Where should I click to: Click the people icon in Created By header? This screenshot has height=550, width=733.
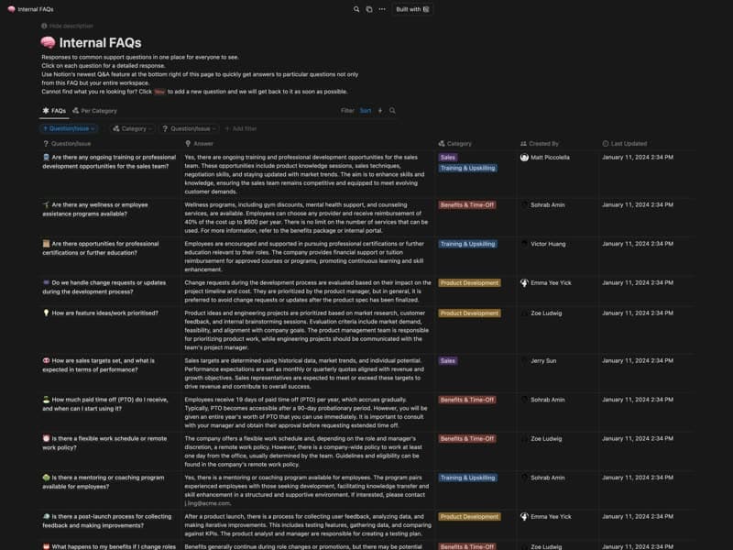pyautogui.click(x=523, y=144)
